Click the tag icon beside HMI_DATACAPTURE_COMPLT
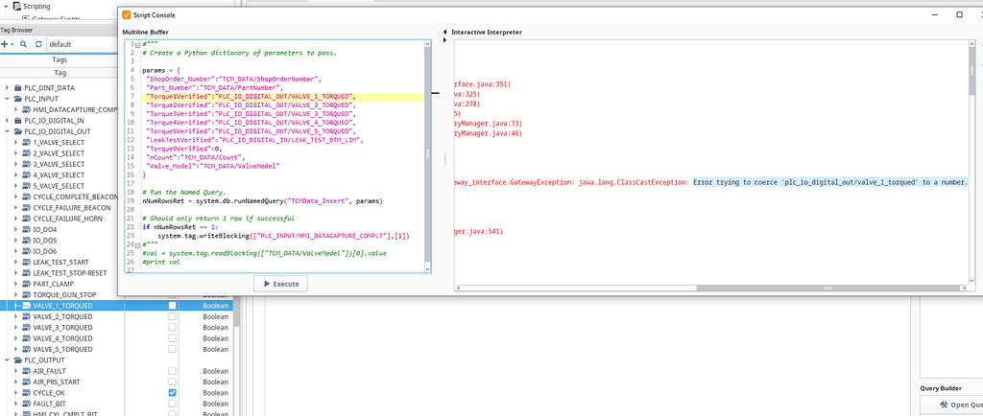The height and width of the screenshot is (416, 983). [26, 109]
